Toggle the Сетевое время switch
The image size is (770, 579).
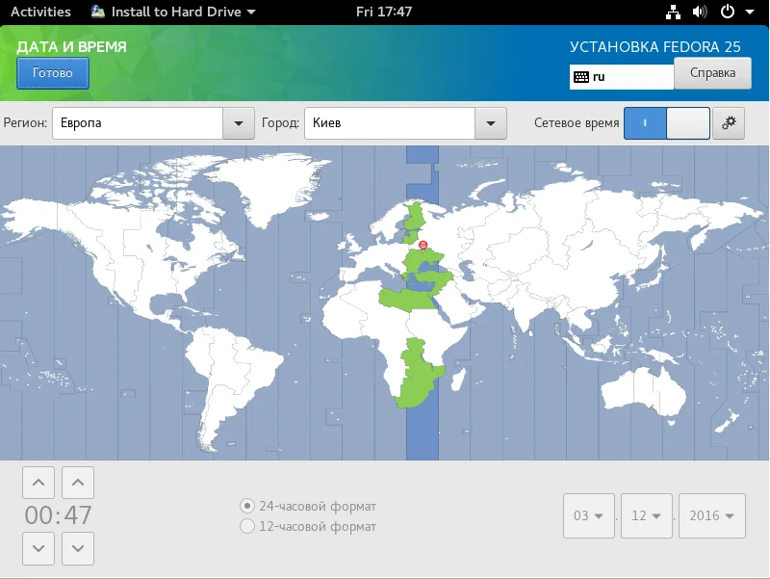click(x=666, y=123)
